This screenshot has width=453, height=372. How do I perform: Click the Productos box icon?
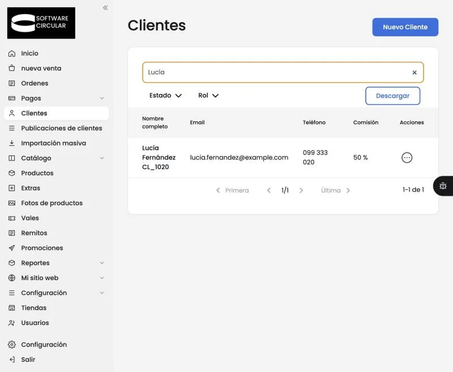point(12,174)
